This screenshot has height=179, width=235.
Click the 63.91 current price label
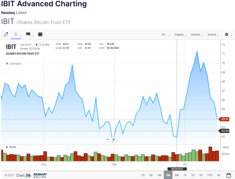tap(225, 119)
